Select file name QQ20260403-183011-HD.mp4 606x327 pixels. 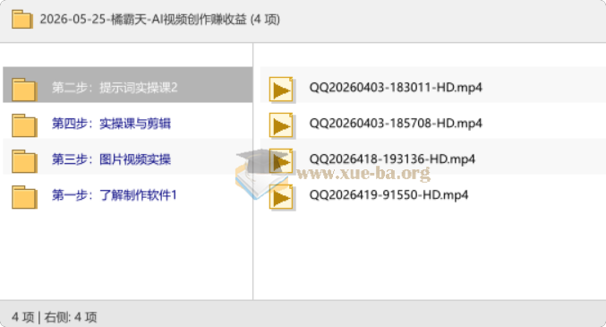(x=396, y=88)
